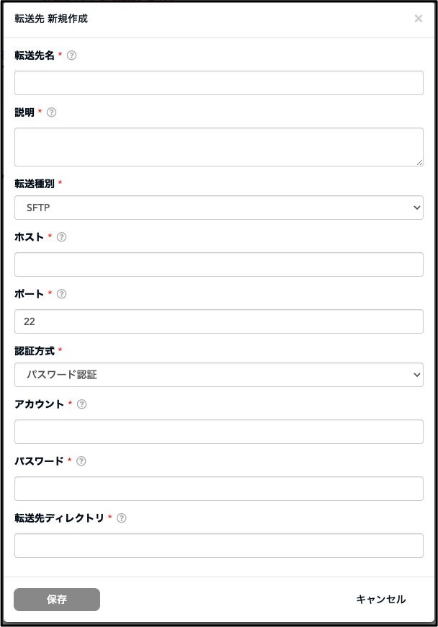Click into the 説明 textarea
The image size is (438, 627).
tap(219, 147)
